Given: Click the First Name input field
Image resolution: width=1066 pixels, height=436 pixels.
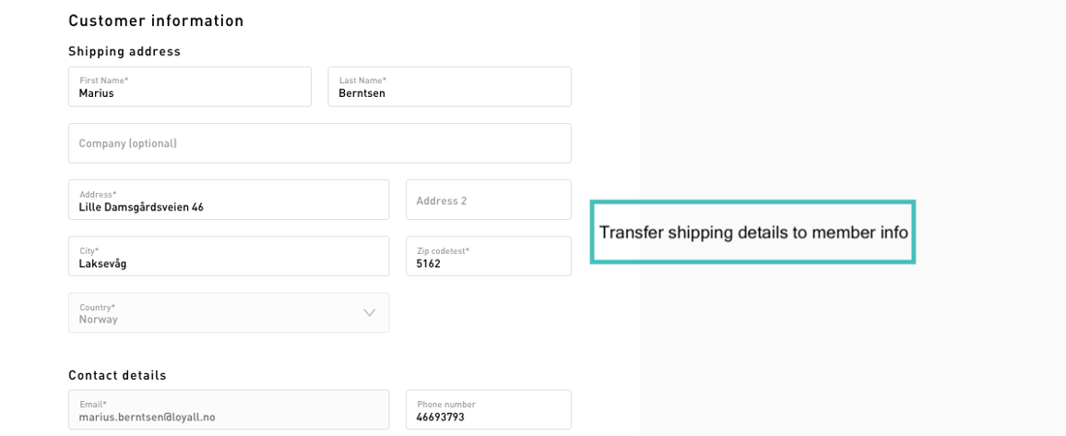Looking at the screenshot, I should (x=189, y=87).
